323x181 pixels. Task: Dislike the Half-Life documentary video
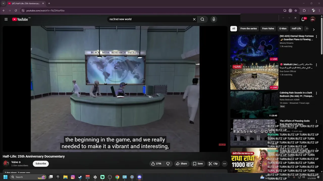point(168,164)
